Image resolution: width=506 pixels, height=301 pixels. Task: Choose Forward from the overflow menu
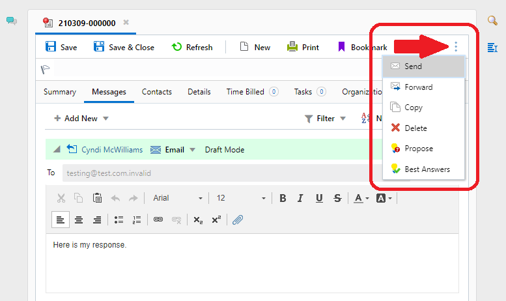423,87
